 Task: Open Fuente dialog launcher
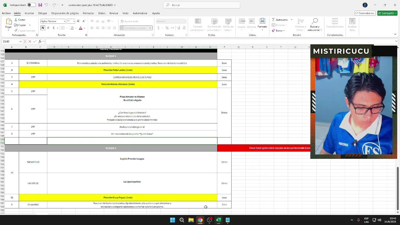point(86,35)
